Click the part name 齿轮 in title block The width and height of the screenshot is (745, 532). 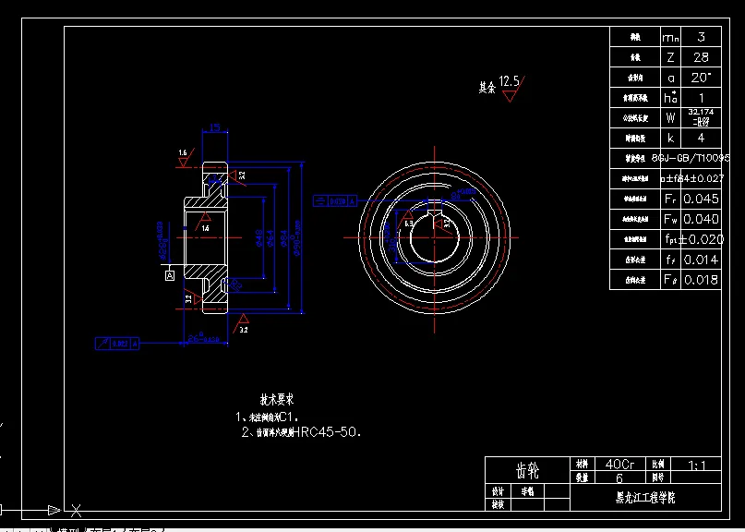[527, 471]
